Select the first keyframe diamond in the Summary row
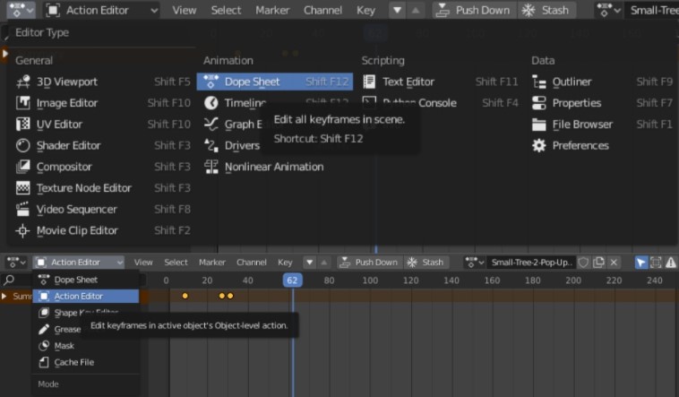 (x=185, y=296)
